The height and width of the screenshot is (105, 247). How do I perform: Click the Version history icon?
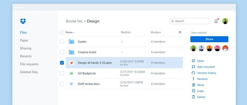point(193,73)
